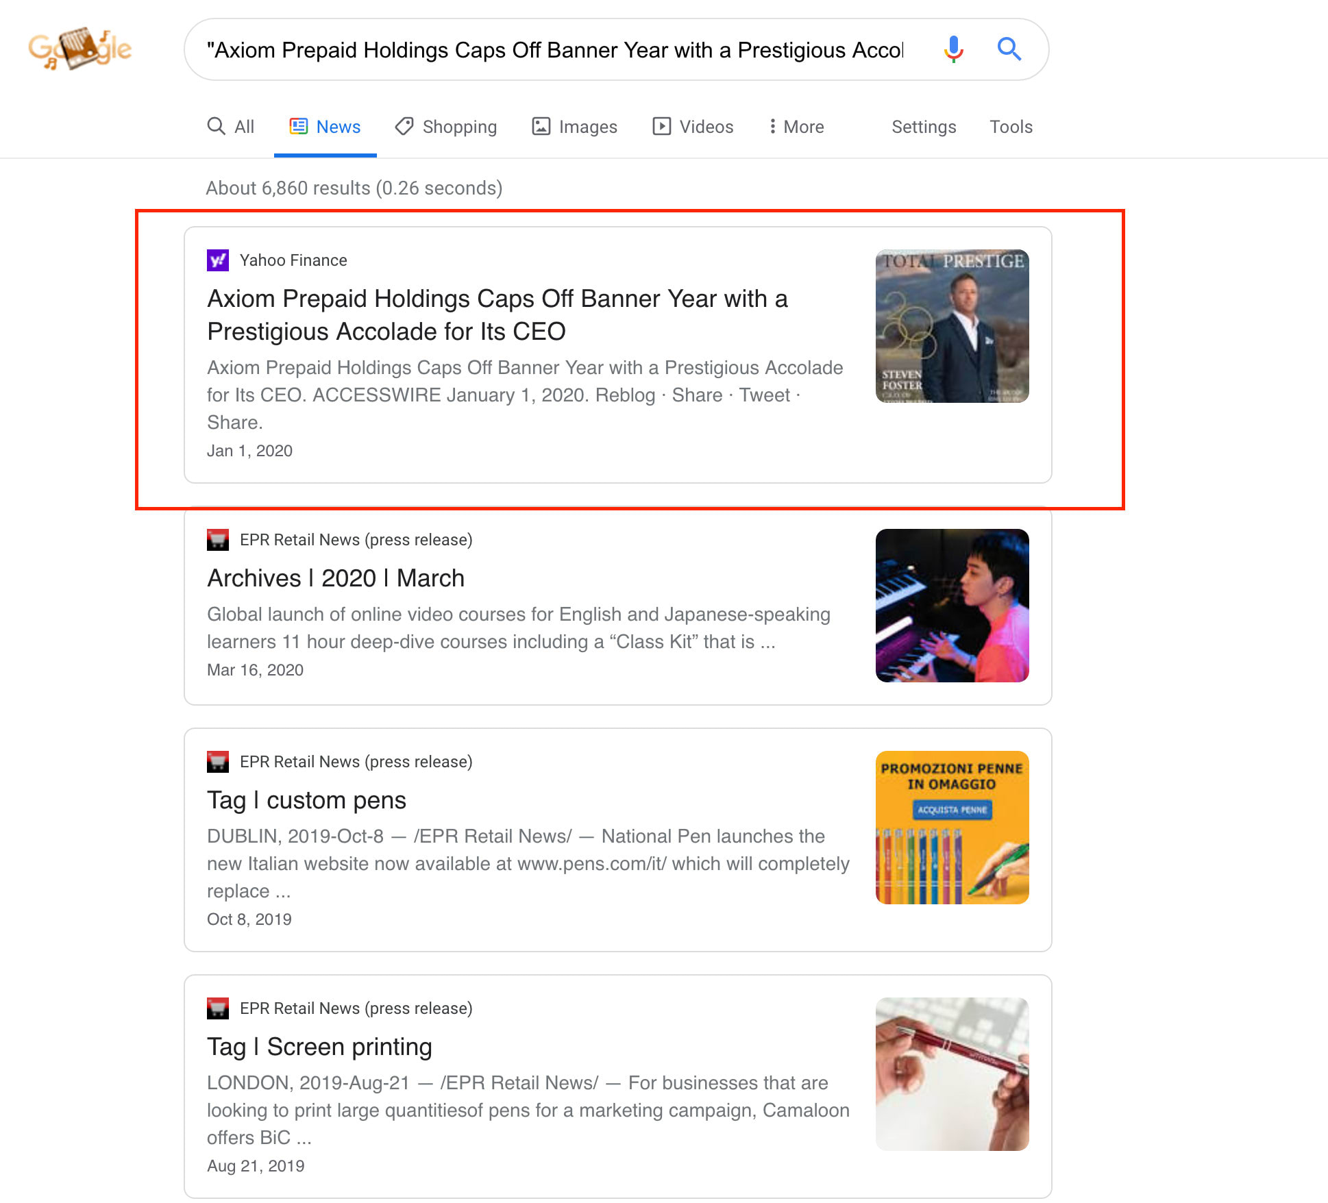Click the 'DUBLIN, 2019-Oct-8' snippet text
The width and height of the screenshot is (1328, 1203).
coord(528,864)
